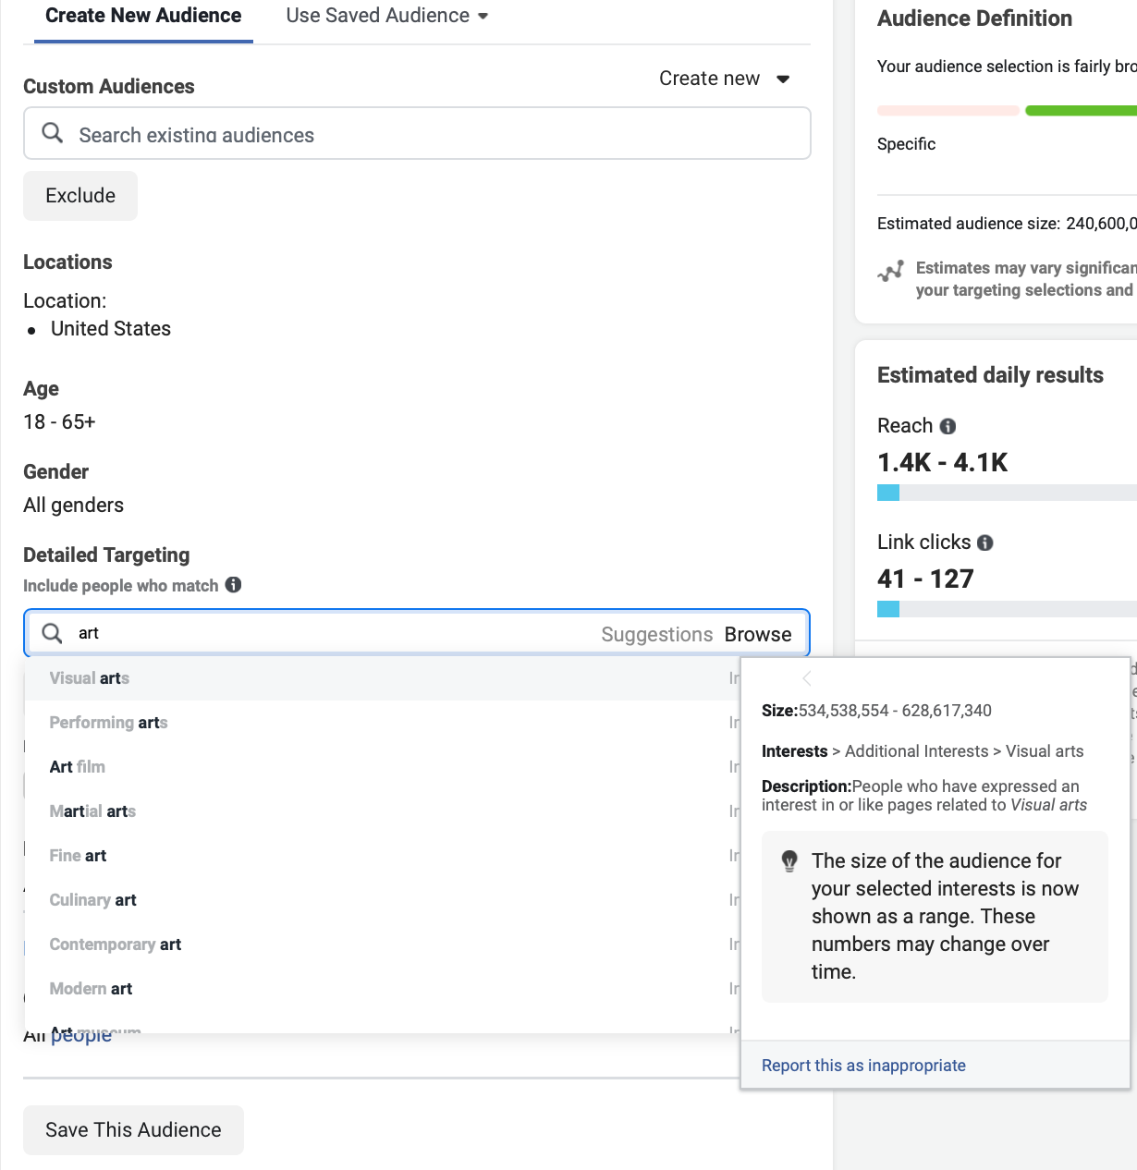Click the magnifier icon in Detailed Targeting search
Screen dimensions: 1137x1170
coord(53,633)
